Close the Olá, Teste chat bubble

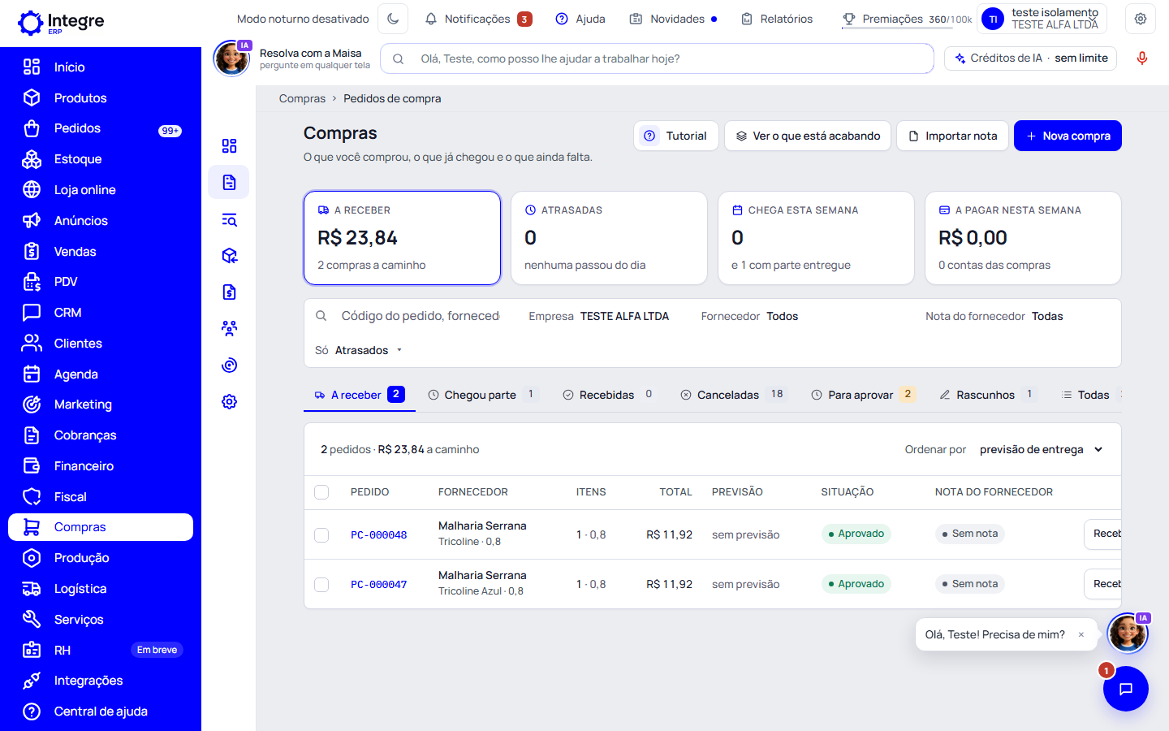point(1081,635)
